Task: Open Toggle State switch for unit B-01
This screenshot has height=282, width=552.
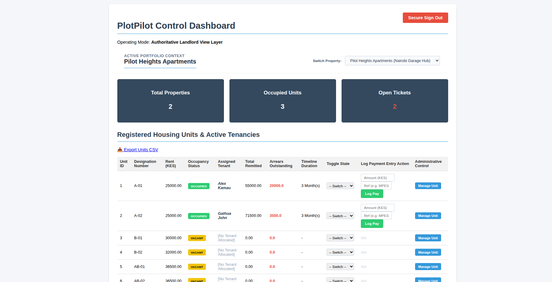Action: click(340, 238)
